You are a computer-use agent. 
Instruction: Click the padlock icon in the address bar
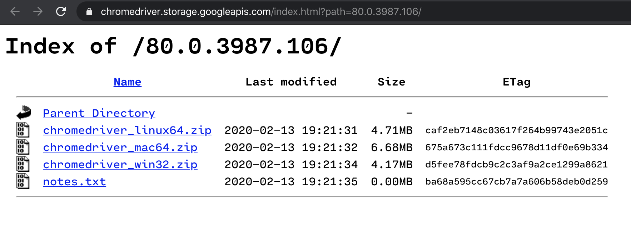89,12
